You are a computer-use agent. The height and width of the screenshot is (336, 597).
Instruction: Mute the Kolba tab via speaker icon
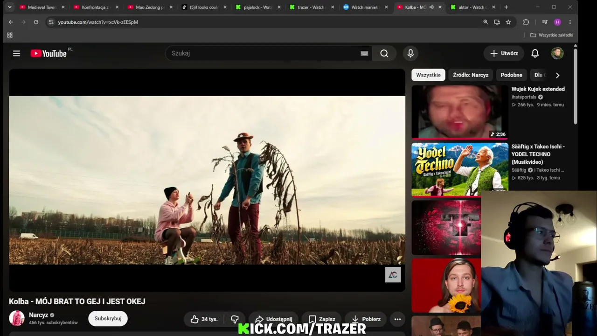pyautogui.click(x=431, y=7)
